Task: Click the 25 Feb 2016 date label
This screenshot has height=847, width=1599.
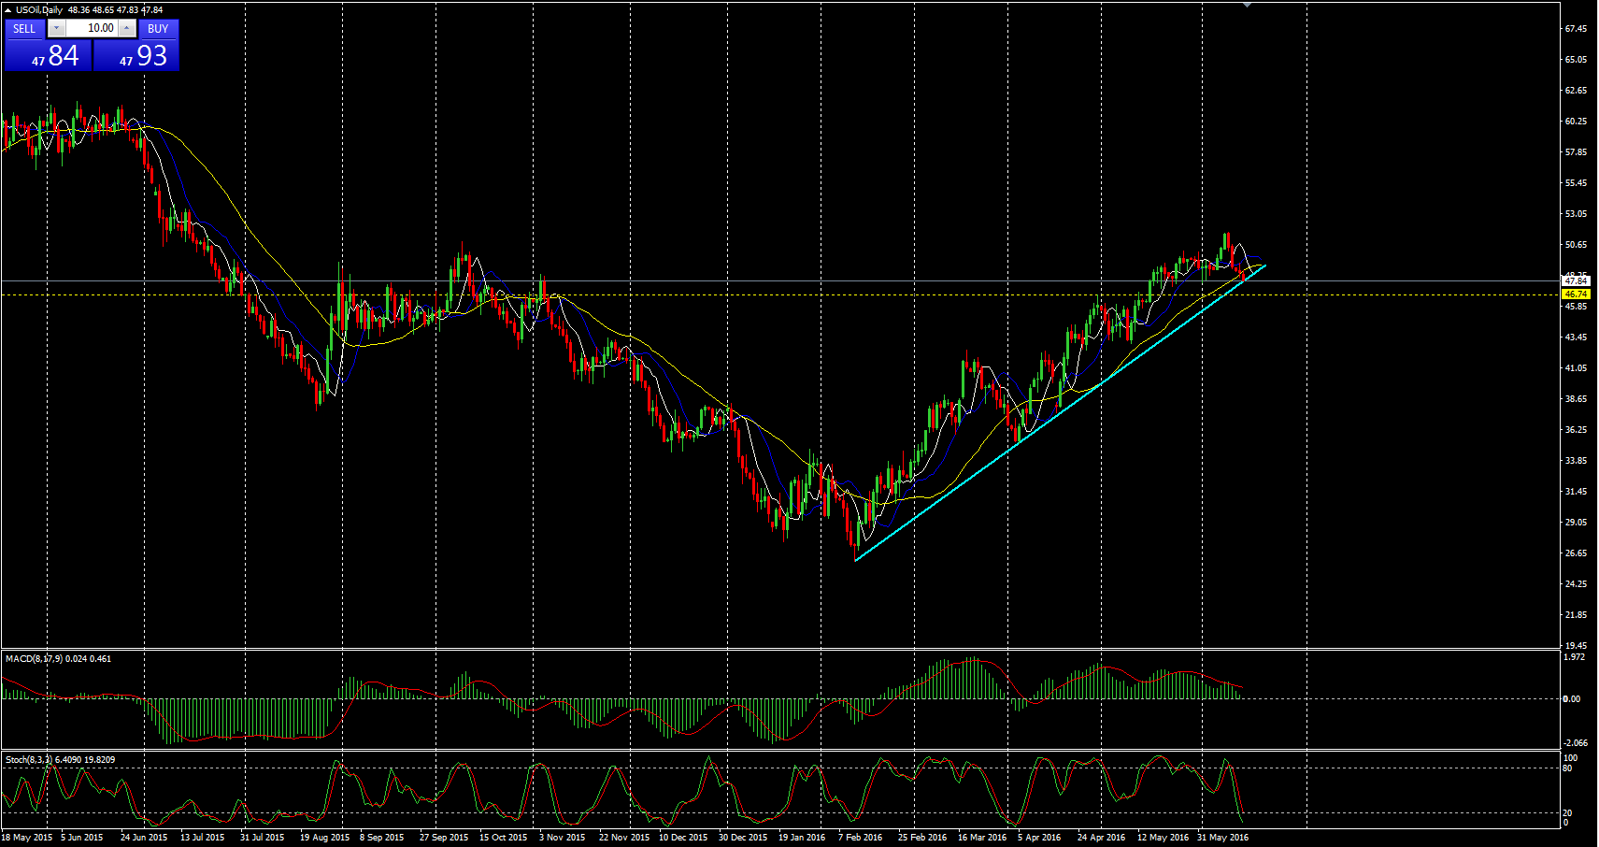Action: [x=922, y=838]
